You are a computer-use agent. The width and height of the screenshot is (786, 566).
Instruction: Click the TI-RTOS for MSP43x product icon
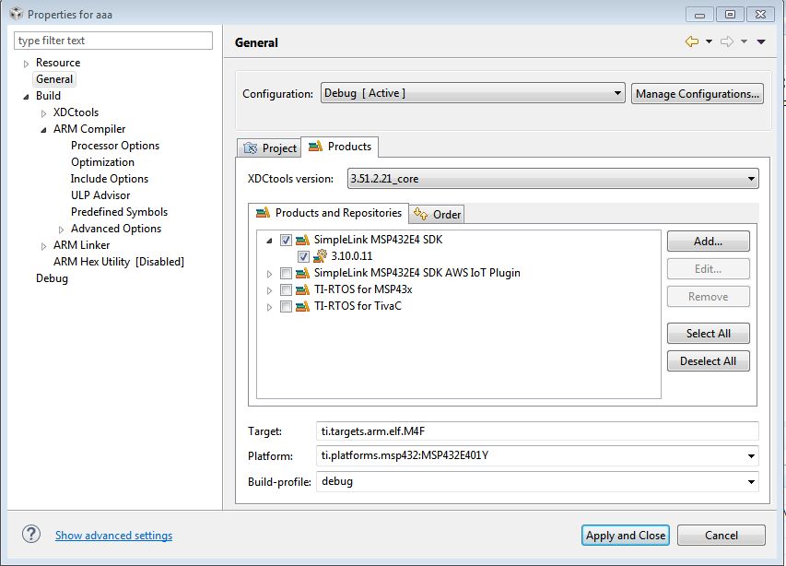302,289
